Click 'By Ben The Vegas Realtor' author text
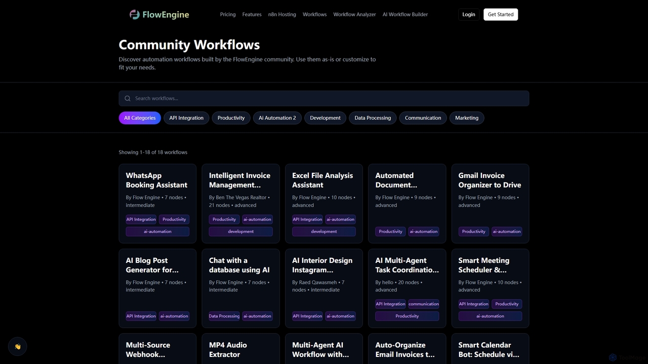The image size is (648, 364). point(237,198)
